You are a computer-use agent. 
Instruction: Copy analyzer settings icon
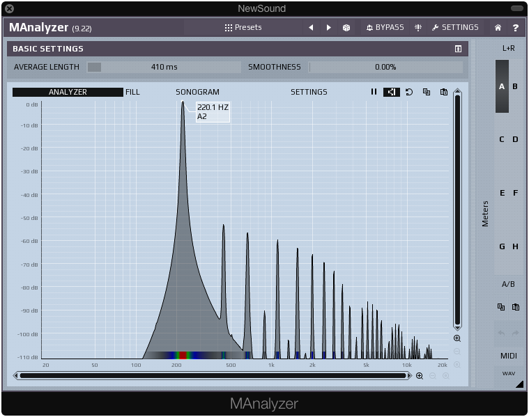(x=427, y=92)
